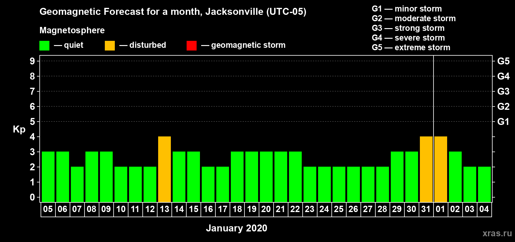Viewport: 515px width, 242px height.
Task: Click date label 09 on the axis
Action: pos(106,209)
